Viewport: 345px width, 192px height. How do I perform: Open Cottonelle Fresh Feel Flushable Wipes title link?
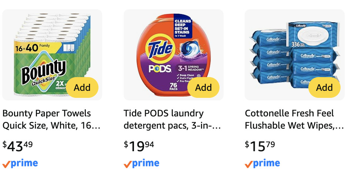[x=294, y=119]
